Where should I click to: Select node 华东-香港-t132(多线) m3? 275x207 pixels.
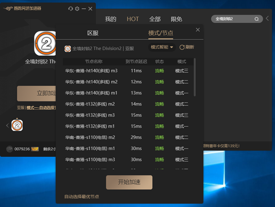click(128, 115)
